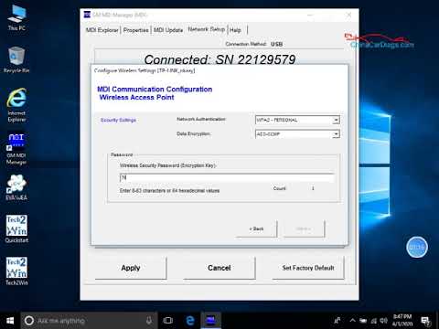Screen dimensions: 439x329
Task: Open GM MDI Manager desktop shortcut
Action: click(16, 148)
